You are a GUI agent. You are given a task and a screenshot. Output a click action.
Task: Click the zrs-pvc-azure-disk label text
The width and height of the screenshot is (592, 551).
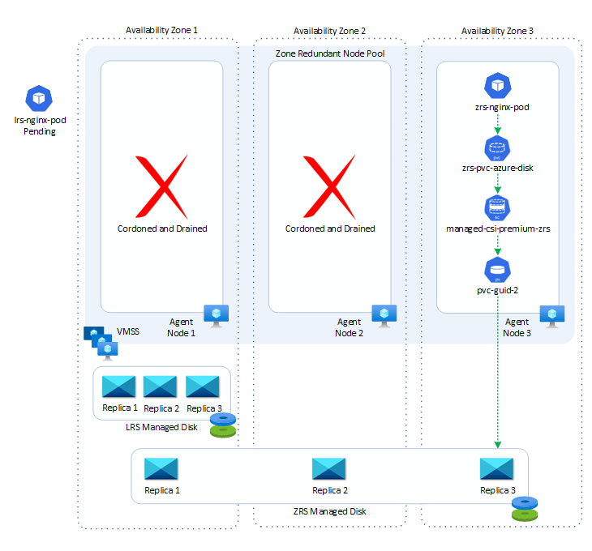click(x=498, y=168)
